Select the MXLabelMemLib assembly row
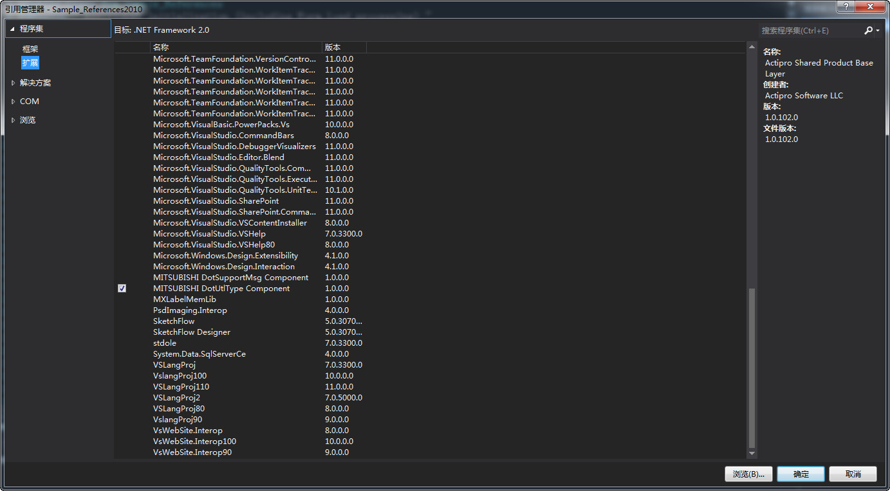 (x=185, y=299)
